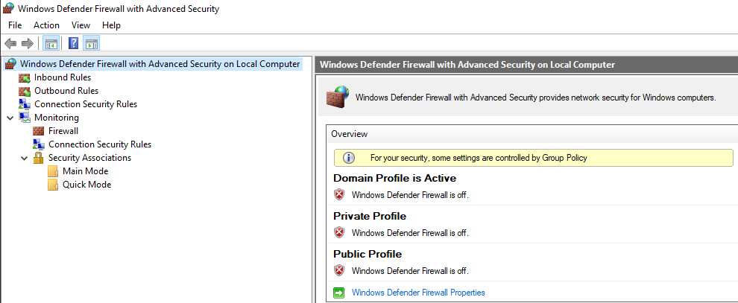Click the Quick Mode folder icon
This screenshot has height=303, width=738.
click(53, 185)
